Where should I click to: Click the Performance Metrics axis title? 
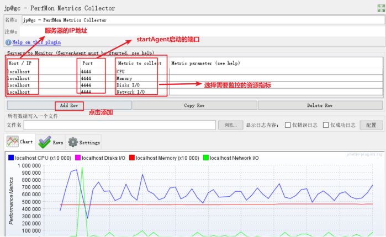pyautogui.click(x=12, y=201)
